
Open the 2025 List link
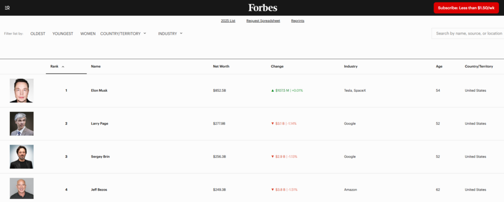click(228, 21)
